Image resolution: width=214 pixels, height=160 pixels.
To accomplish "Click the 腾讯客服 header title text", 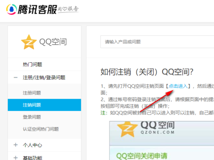I will point(37,10).
